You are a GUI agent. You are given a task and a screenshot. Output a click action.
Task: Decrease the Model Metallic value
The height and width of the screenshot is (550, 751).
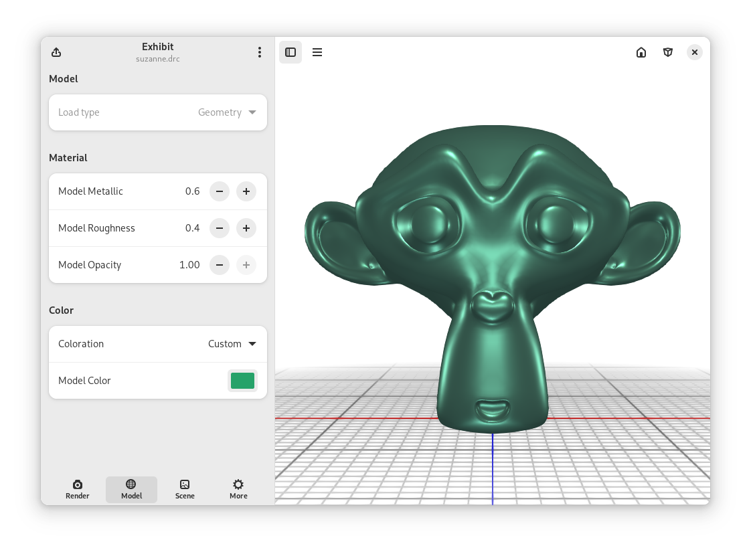coord(220,191)
